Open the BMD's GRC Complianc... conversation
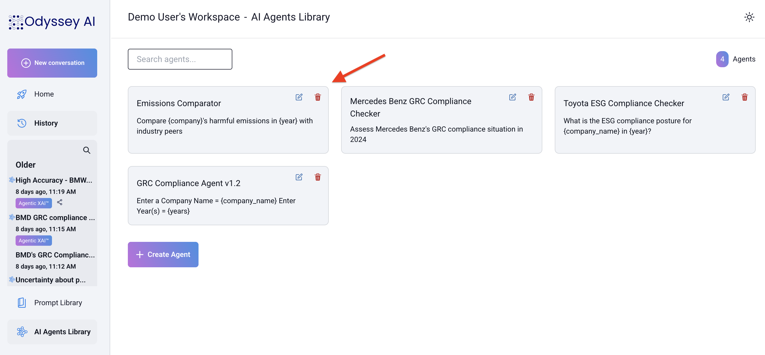Image resolution: width=765 pixels, height=355 pixels. pos(55,255)
